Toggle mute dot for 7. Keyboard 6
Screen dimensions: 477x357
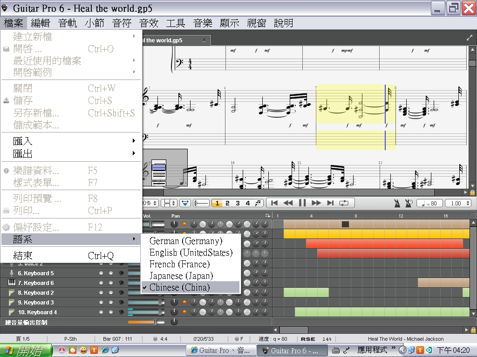click(111, 283)
